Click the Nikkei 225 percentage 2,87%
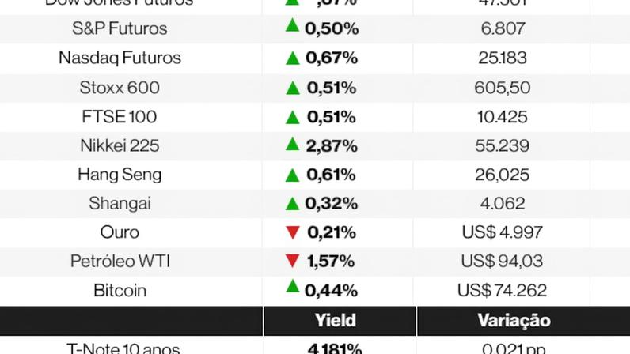Screen dimensions: 630x354 coord(331,145)
